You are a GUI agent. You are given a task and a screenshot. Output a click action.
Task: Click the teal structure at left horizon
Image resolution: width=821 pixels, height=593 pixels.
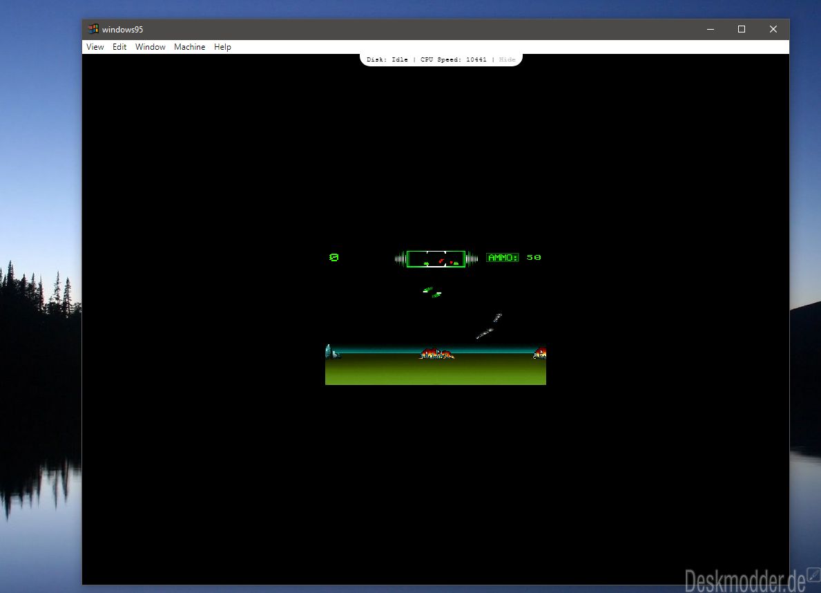[x=332, y=351]
